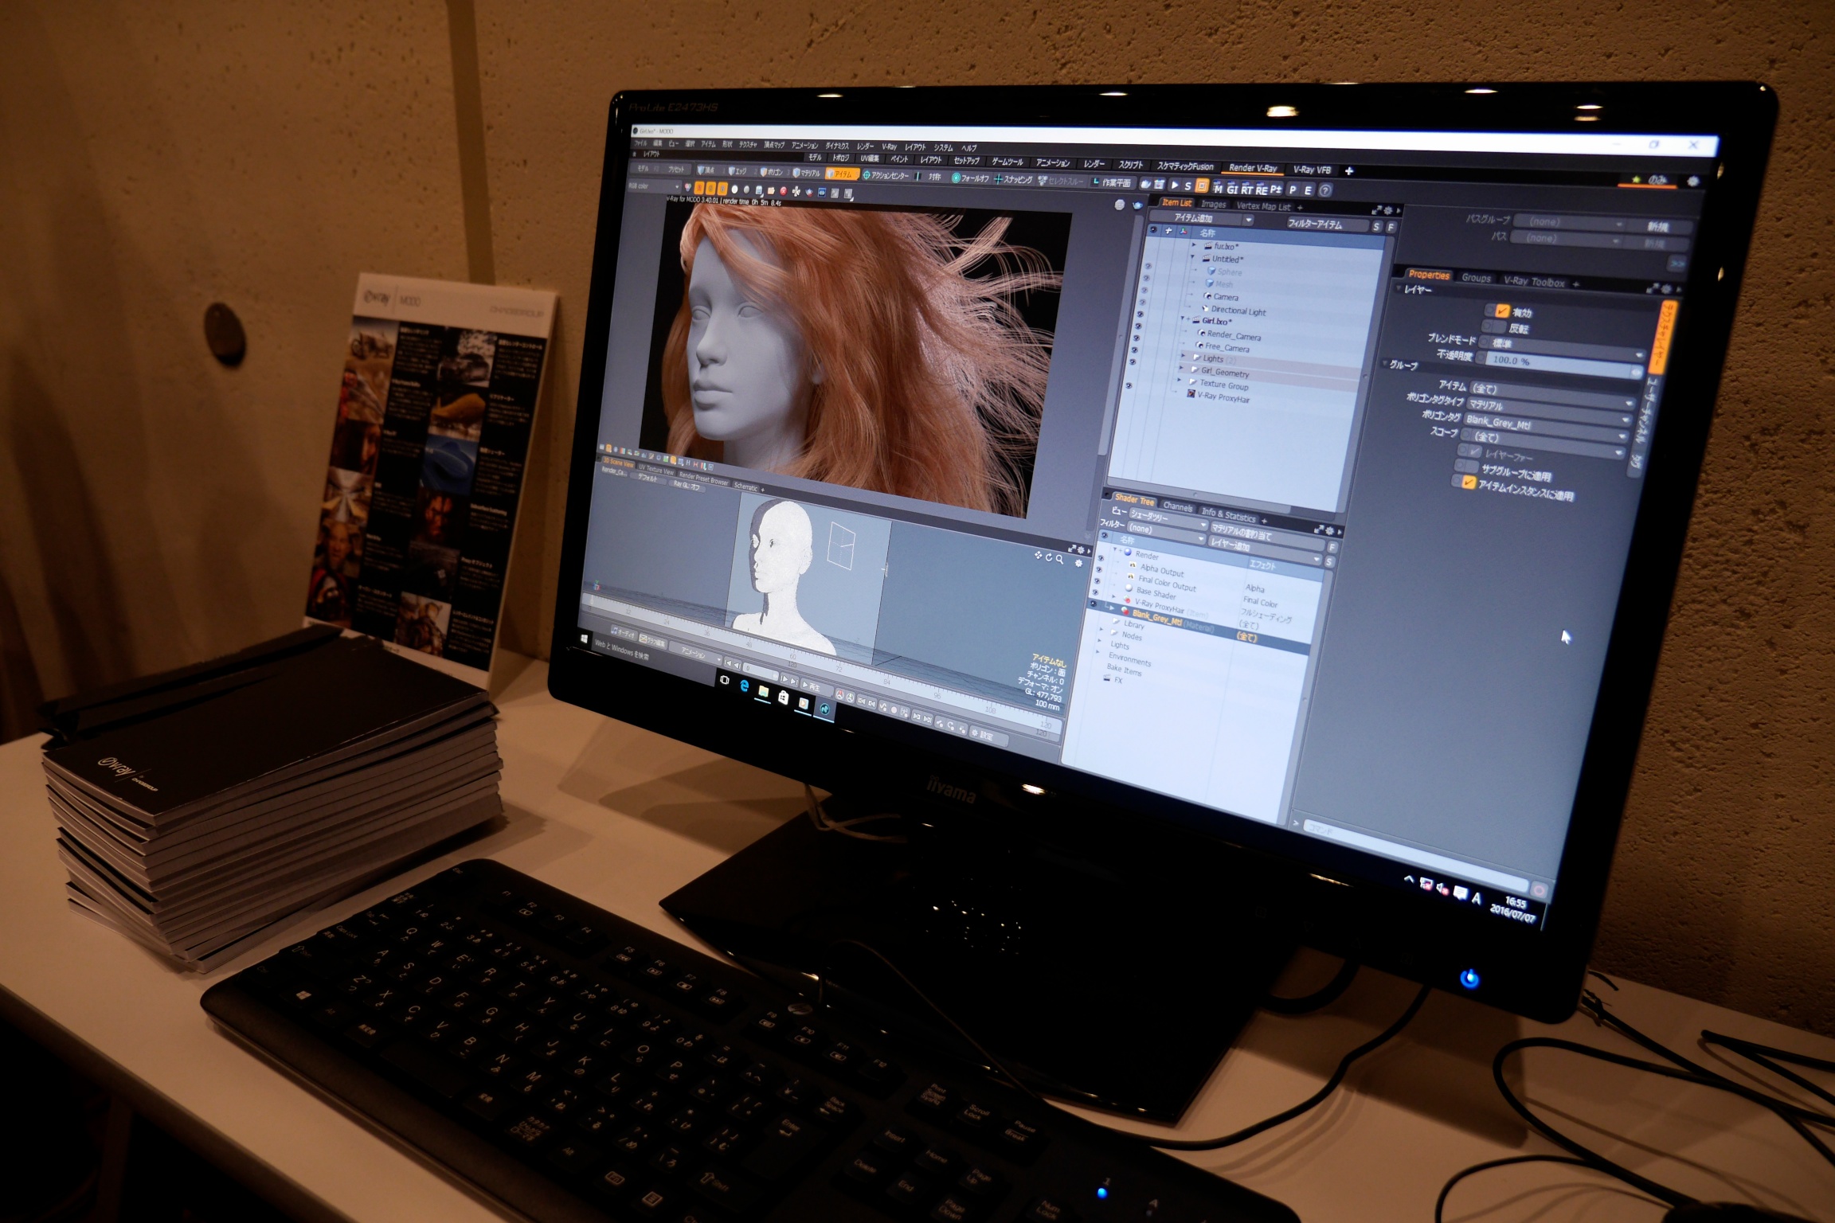The image size is (1835, 1223).
Task: Click the Task View taskbar icon
Action: pyautogui.click(x=724, y=680)
